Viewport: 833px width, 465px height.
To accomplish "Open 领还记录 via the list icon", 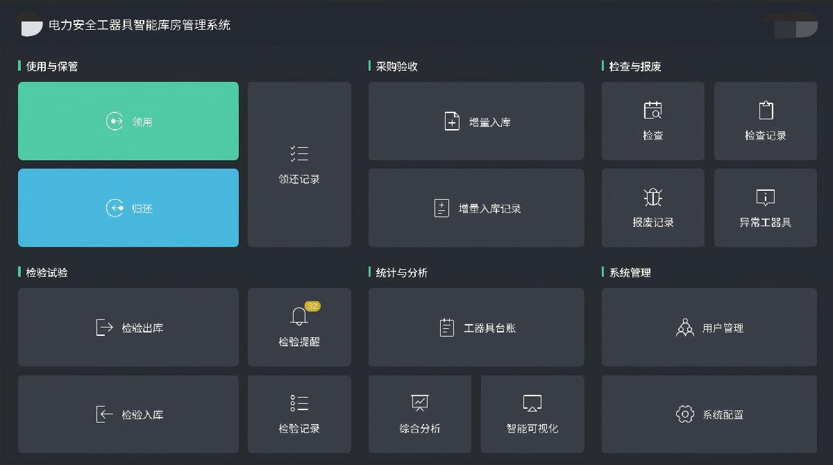I will tap(299, 152).
